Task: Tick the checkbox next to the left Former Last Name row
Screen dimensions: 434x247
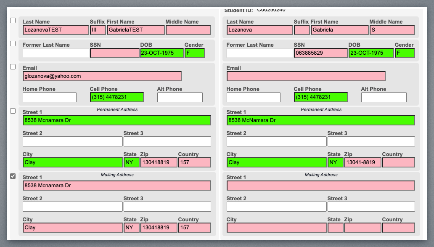Action: (13, 44)
